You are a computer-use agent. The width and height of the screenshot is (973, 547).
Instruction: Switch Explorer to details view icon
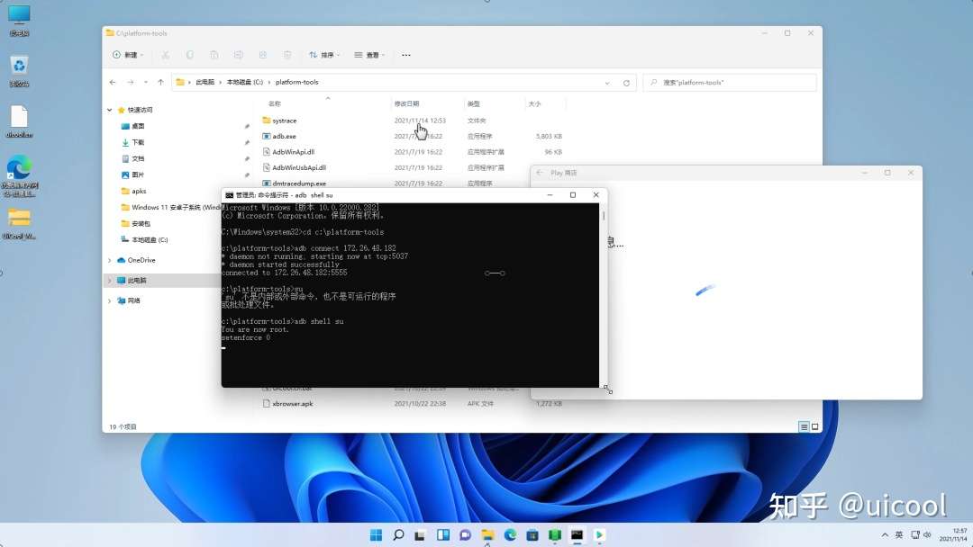[x=804, y=426]
